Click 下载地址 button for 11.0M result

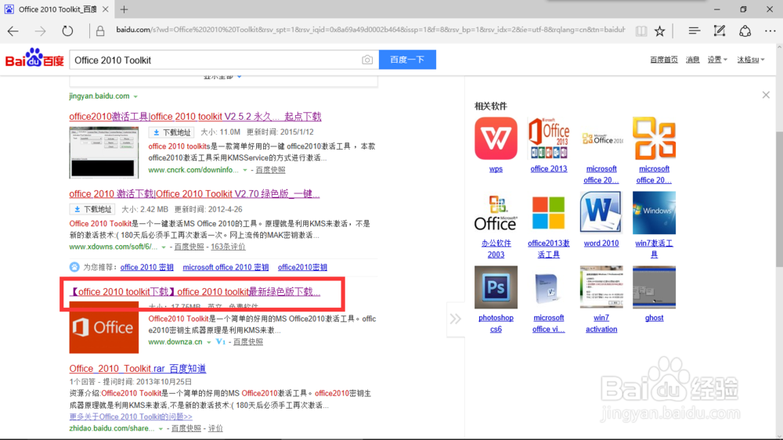pos(171,132)
